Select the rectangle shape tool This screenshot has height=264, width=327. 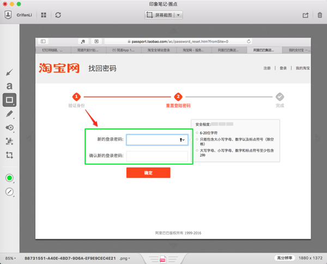(x=9, y=100)
